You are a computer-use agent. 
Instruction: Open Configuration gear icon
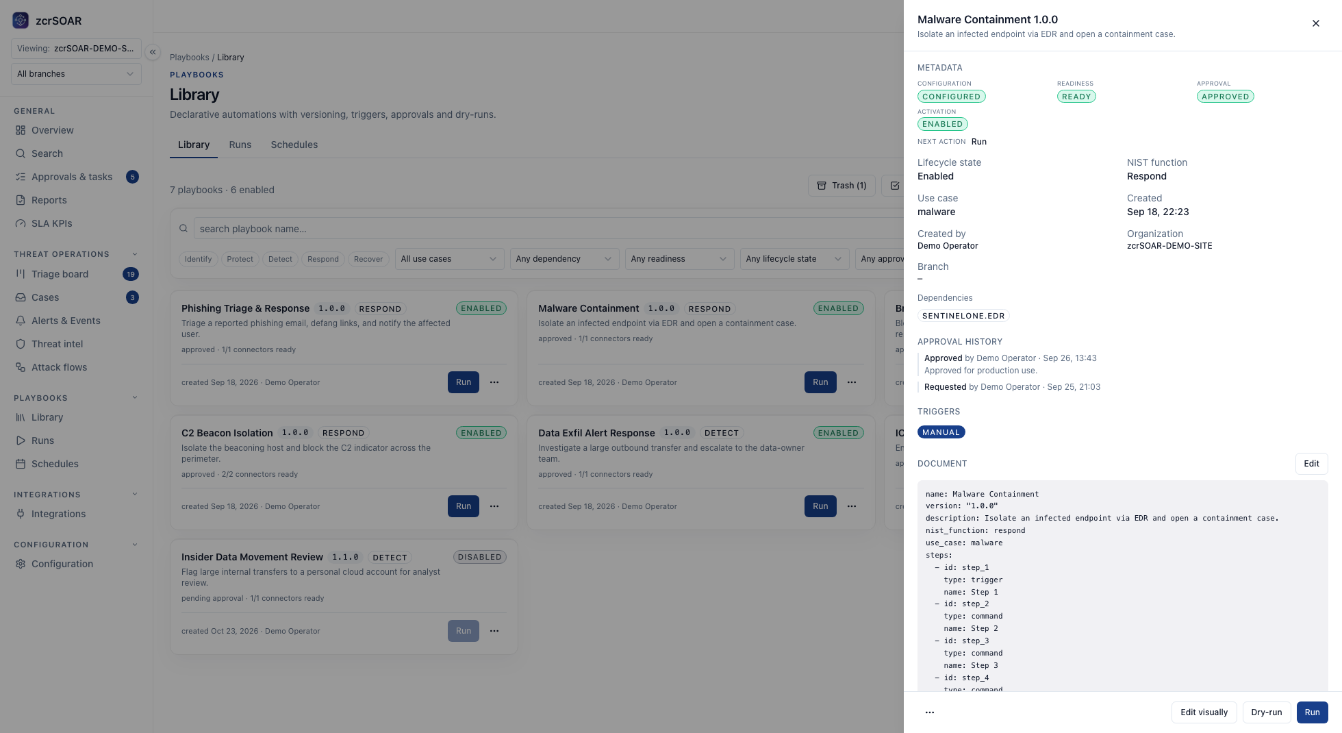pyautogui.click(x=21, y=564)
